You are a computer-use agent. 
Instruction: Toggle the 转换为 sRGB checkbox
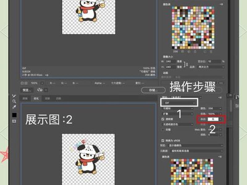point(163,140)
